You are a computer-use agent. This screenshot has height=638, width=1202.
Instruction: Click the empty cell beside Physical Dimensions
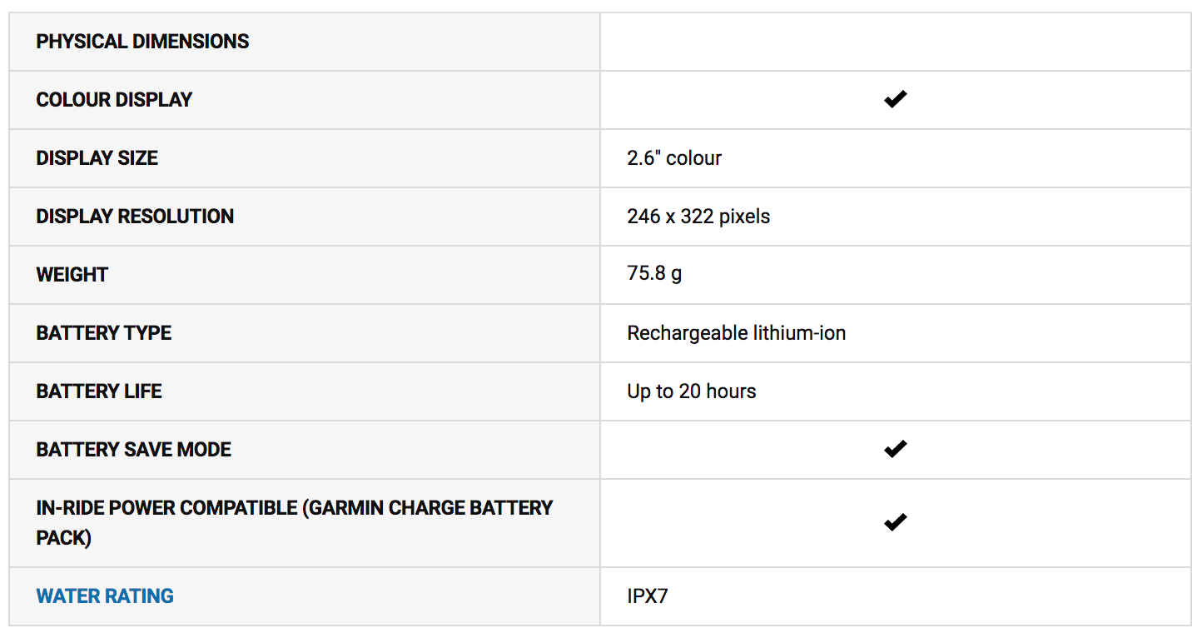pyautogui.click(x=895, y=42)
